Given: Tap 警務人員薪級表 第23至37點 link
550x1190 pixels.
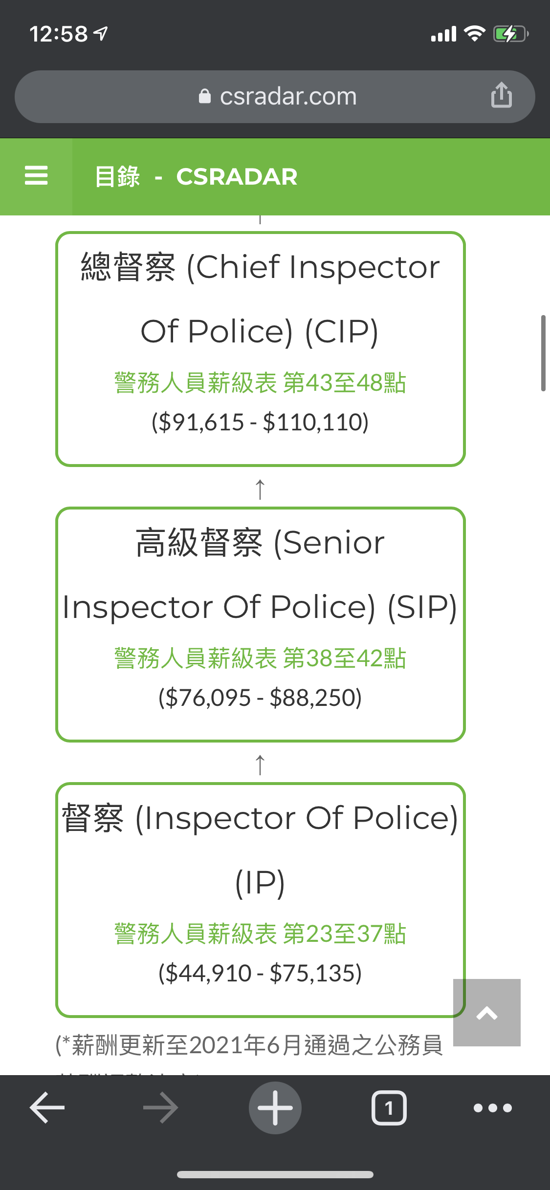Looking at the screenshot, I should 260,934.
